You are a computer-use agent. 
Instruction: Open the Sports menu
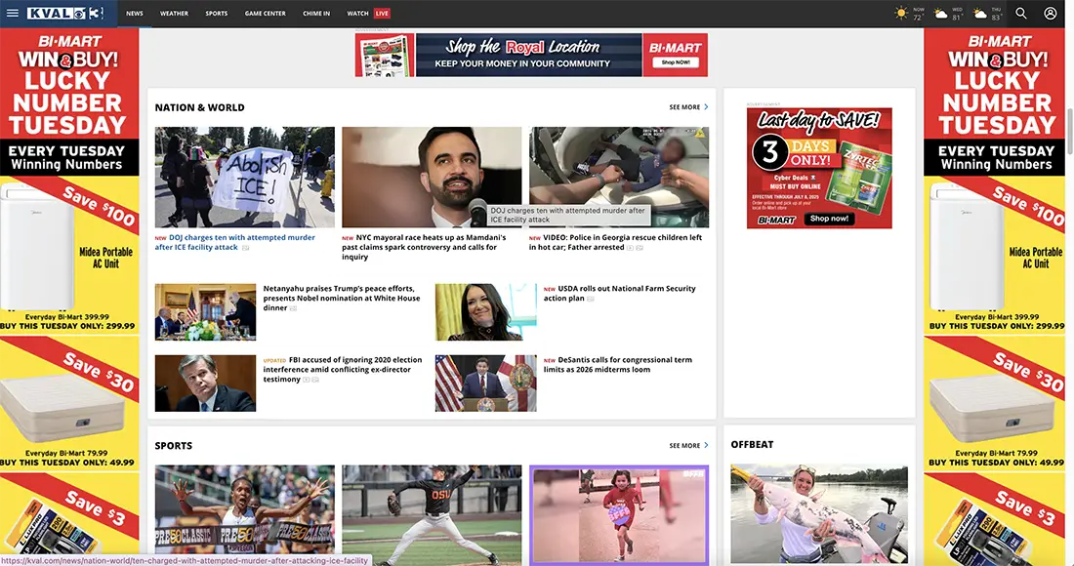coord(217,13)
